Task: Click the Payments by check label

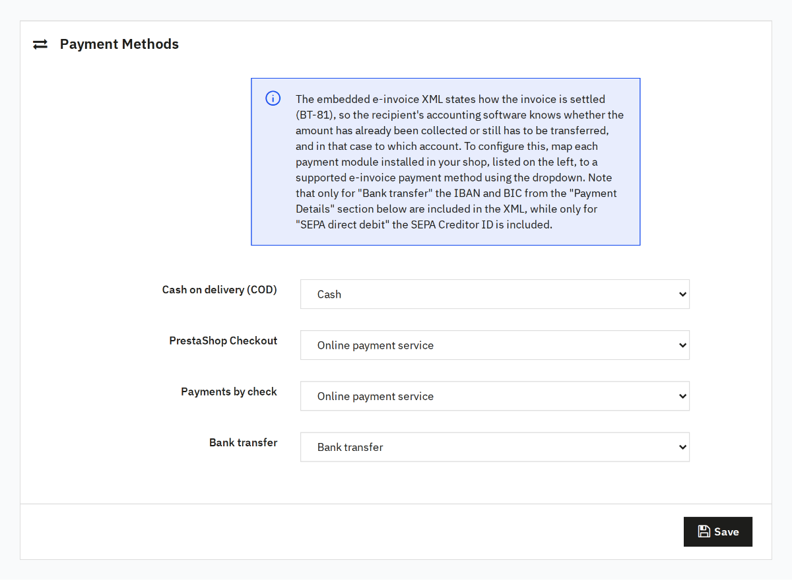Action: (x=229, y=392)
